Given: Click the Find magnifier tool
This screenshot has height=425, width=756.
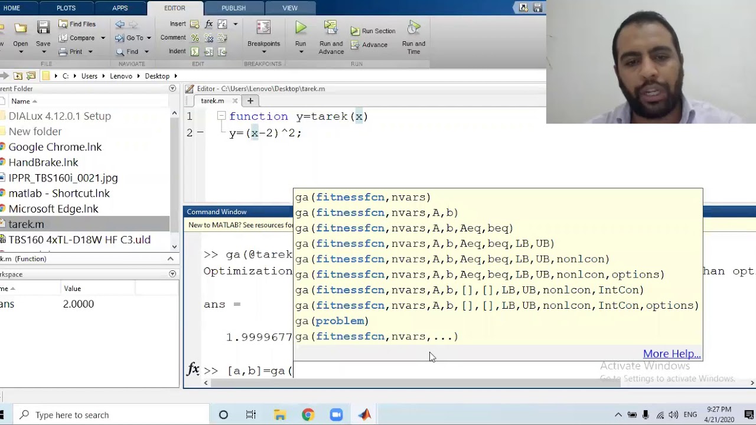Looking at the screenshot, I should point(128,52).
